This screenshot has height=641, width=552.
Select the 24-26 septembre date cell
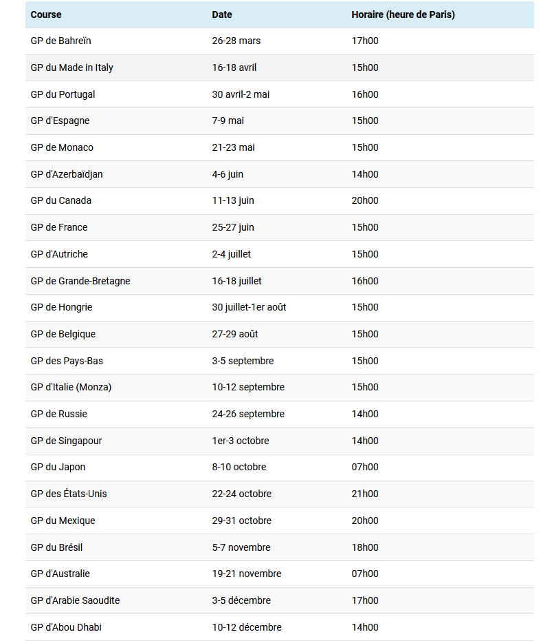click(248, 414)
